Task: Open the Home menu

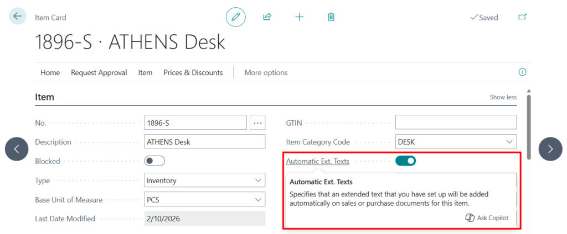Action: 50,72
